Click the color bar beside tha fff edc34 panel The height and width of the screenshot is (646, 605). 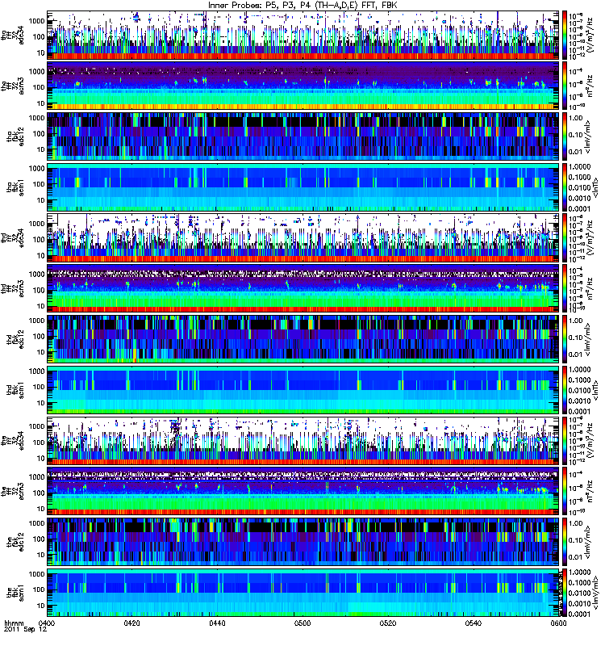pyautogui.click(x=565, y=36)
